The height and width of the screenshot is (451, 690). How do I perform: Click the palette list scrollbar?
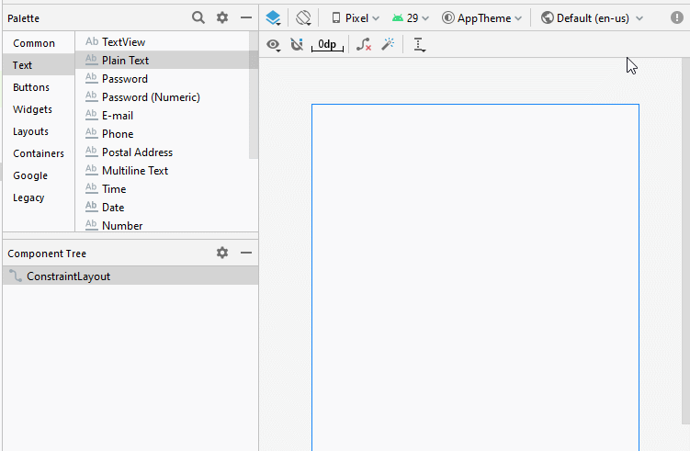pos(254,95)
